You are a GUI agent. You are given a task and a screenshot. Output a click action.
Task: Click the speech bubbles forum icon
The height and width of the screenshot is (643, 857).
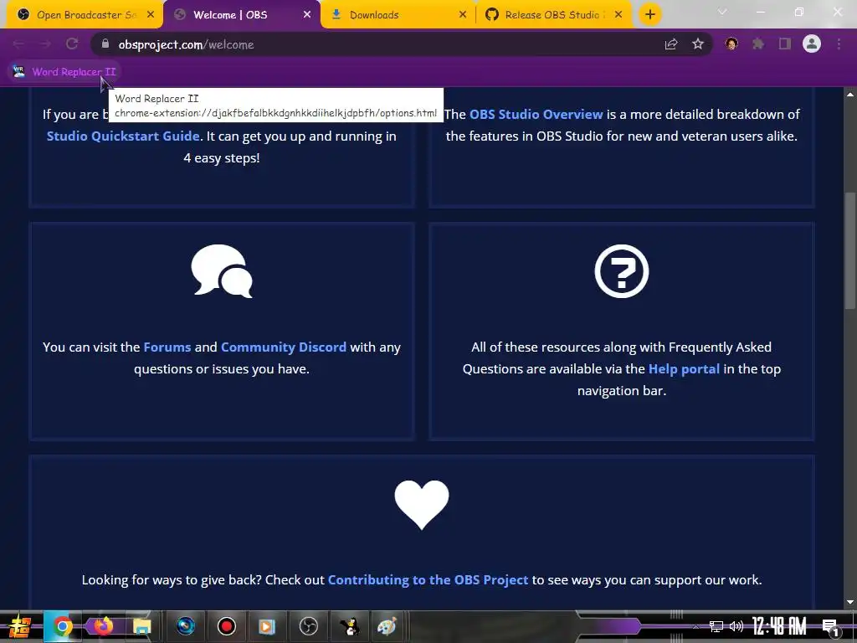(222, 271)
